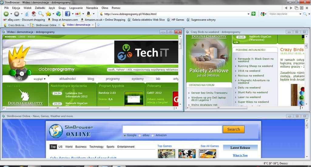311x167 pixels.
Task: Click the Facebook toolbar icon
Action: pos(68,14)
